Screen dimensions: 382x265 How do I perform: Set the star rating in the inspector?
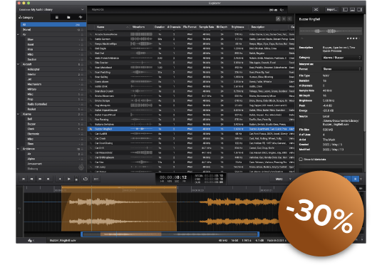click(x=353, y=38)
